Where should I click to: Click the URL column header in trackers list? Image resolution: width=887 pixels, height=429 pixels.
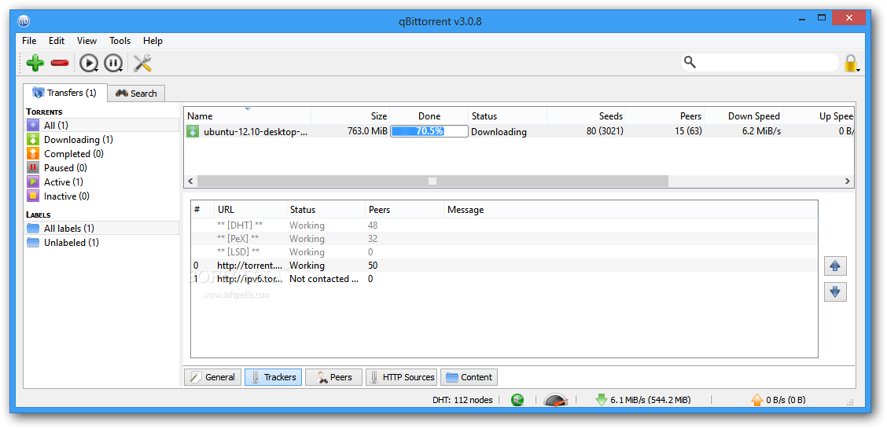tap(251, 210)
